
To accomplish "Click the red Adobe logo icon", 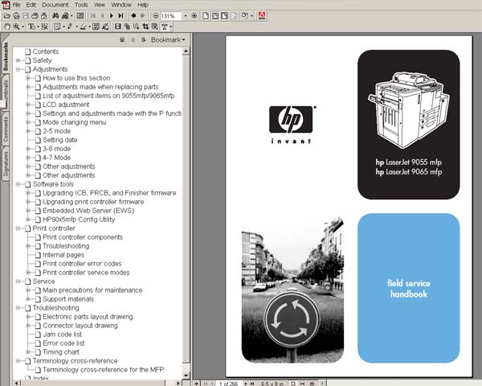I will [x=262, y=16].
